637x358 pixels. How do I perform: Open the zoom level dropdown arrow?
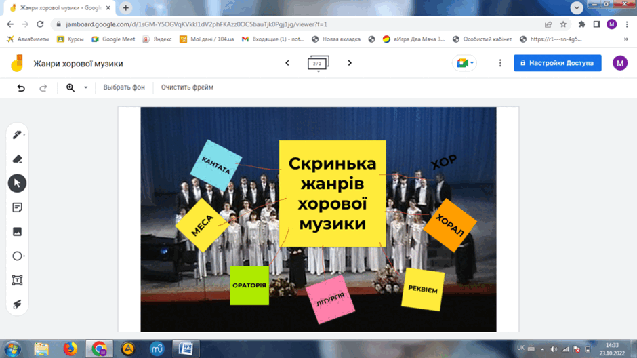[x=85, y=87]
